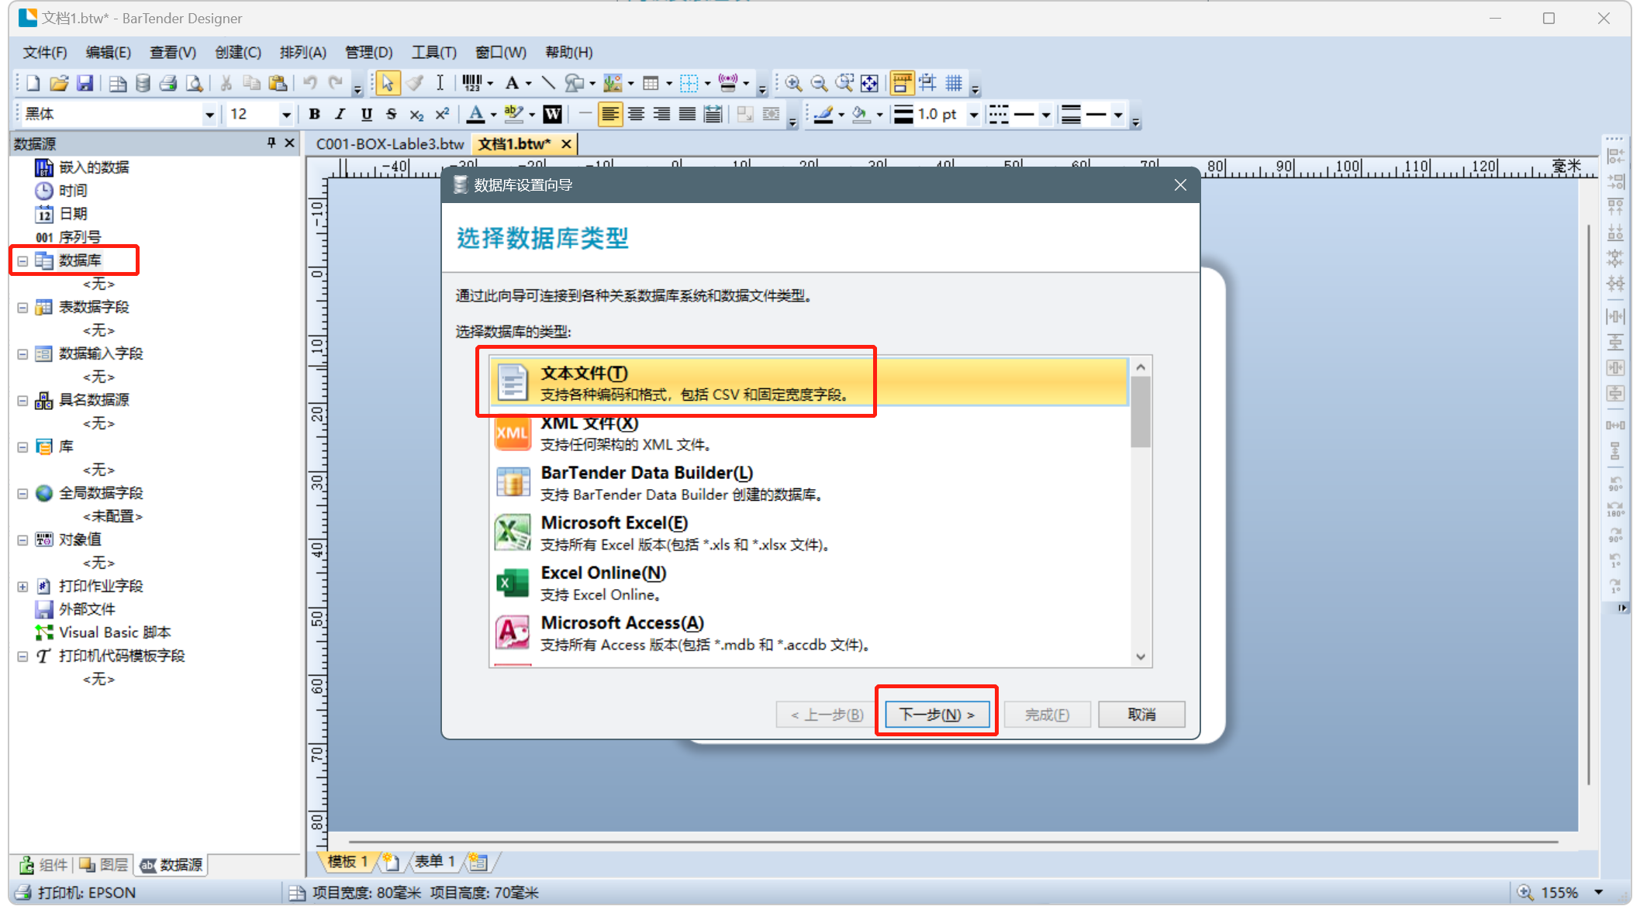This screenshot has width=1640, height=913.
Task: Open the 工具(T) menu
Action: pyautogui.click(x=433, y=52)
